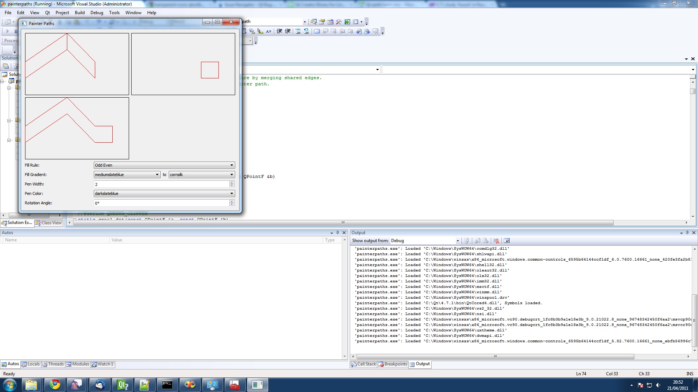Increment Pen Width spinner up arrow

pyautogui.click(x=232, y=183)
